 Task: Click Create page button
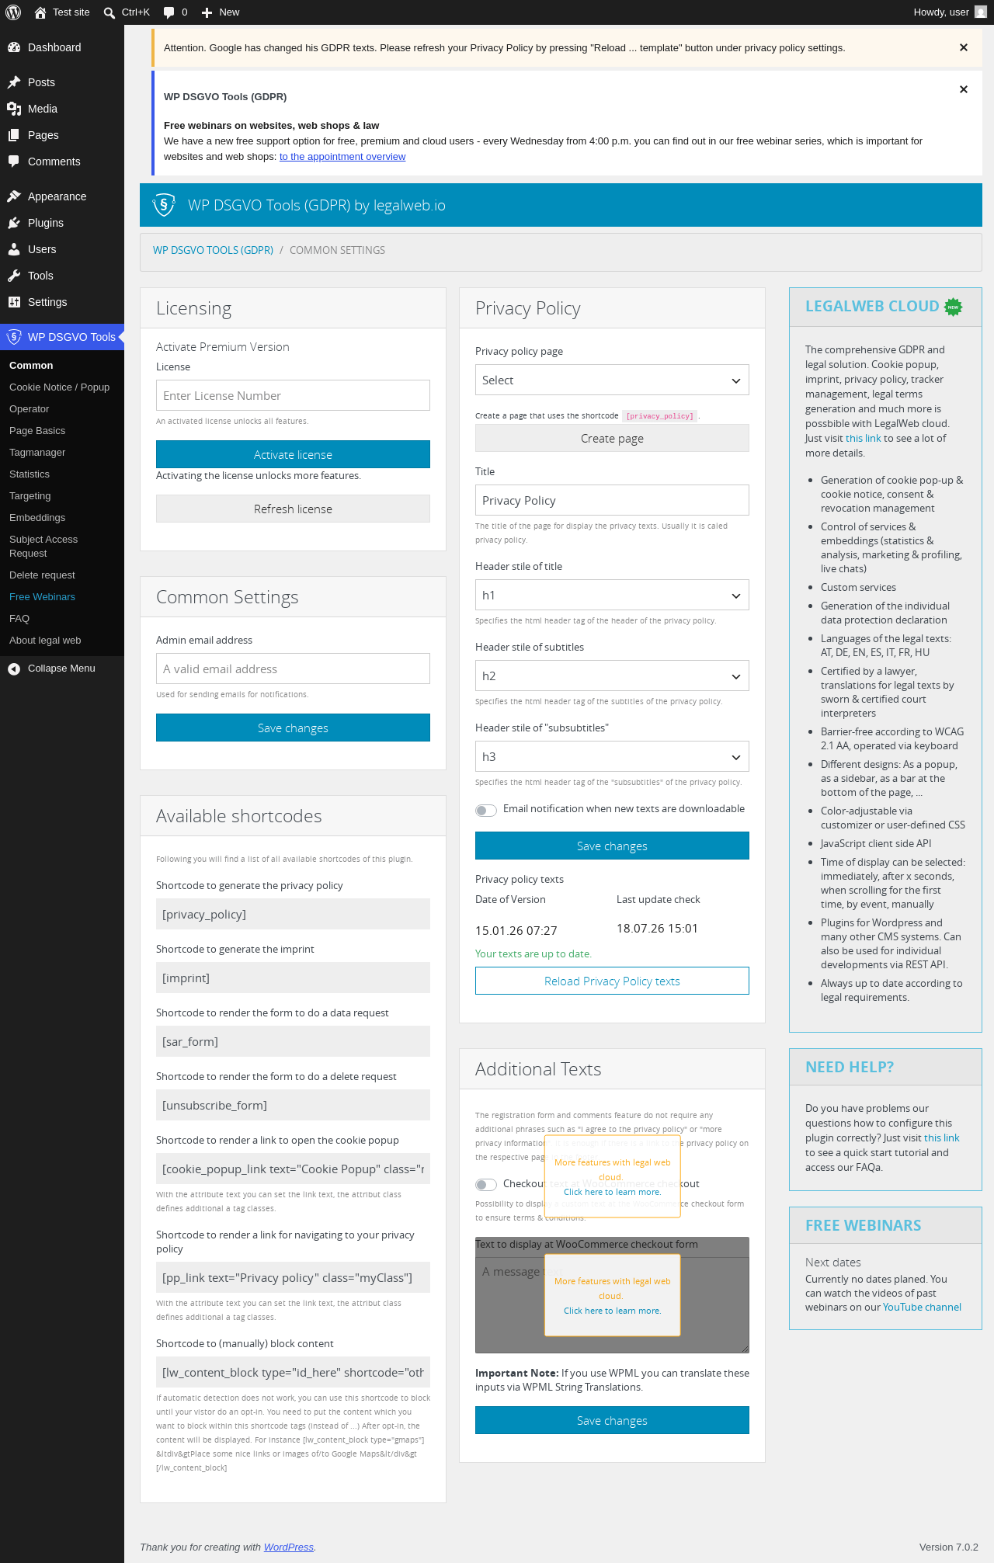coord(612,438)
